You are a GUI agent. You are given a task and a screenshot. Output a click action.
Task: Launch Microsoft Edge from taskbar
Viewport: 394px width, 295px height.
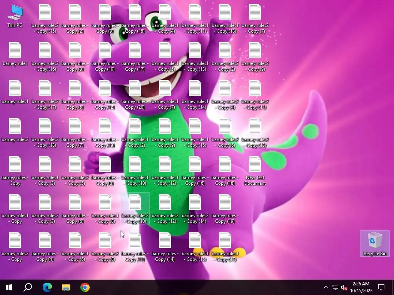(47, 287)
